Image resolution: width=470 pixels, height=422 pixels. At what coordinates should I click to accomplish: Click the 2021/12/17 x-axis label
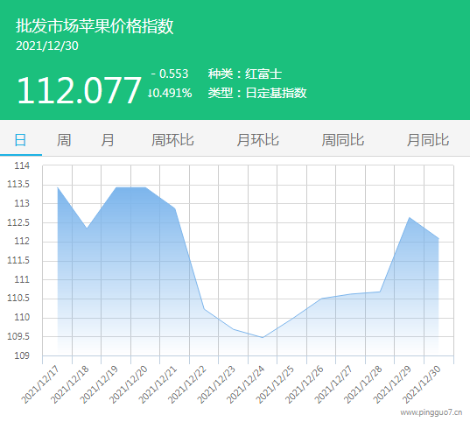(x=41, y=384)
